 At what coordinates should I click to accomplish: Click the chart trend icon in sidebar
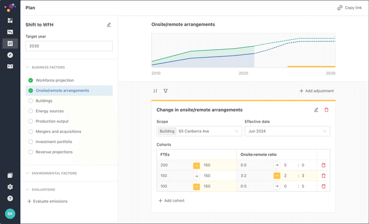(10, 32)
